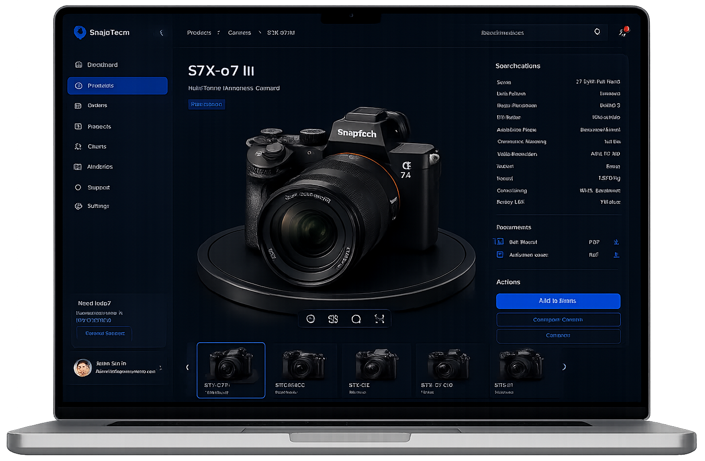Click the product title "S7X-o7 III"

coord(221,71)
